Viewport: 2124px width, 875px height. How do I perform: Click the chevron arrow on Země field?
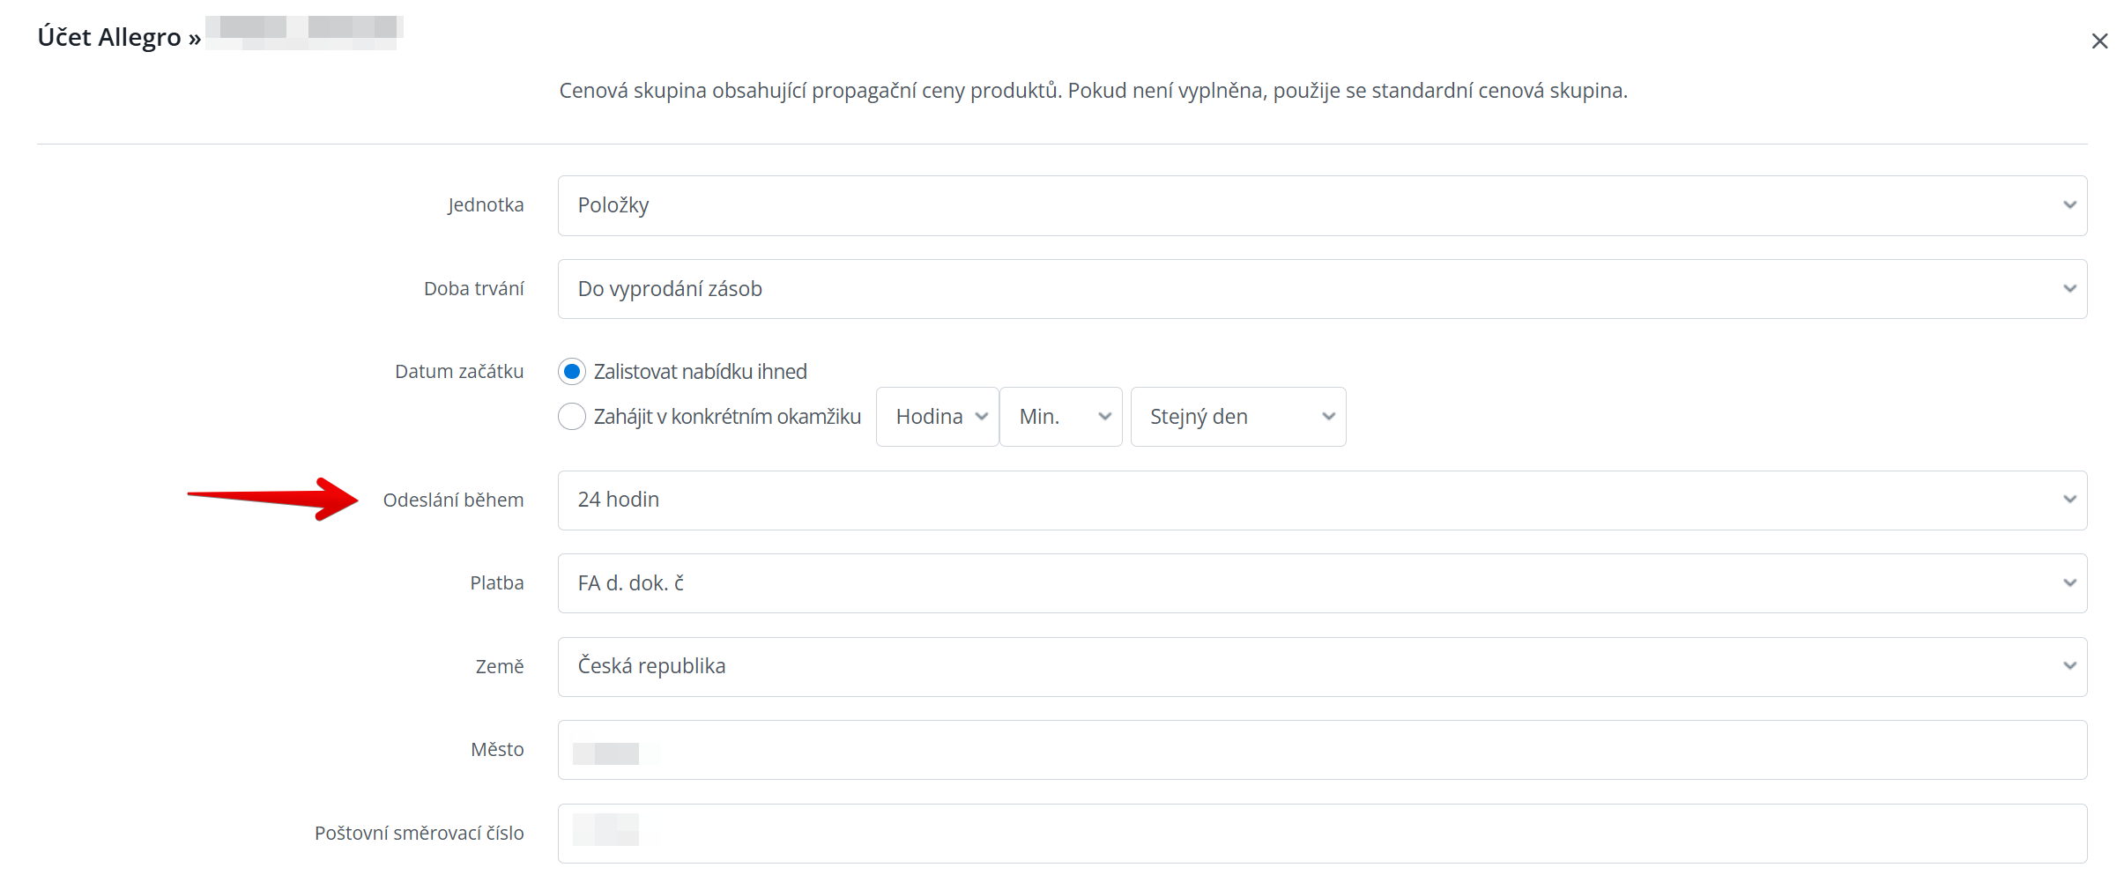[2069, 666]
